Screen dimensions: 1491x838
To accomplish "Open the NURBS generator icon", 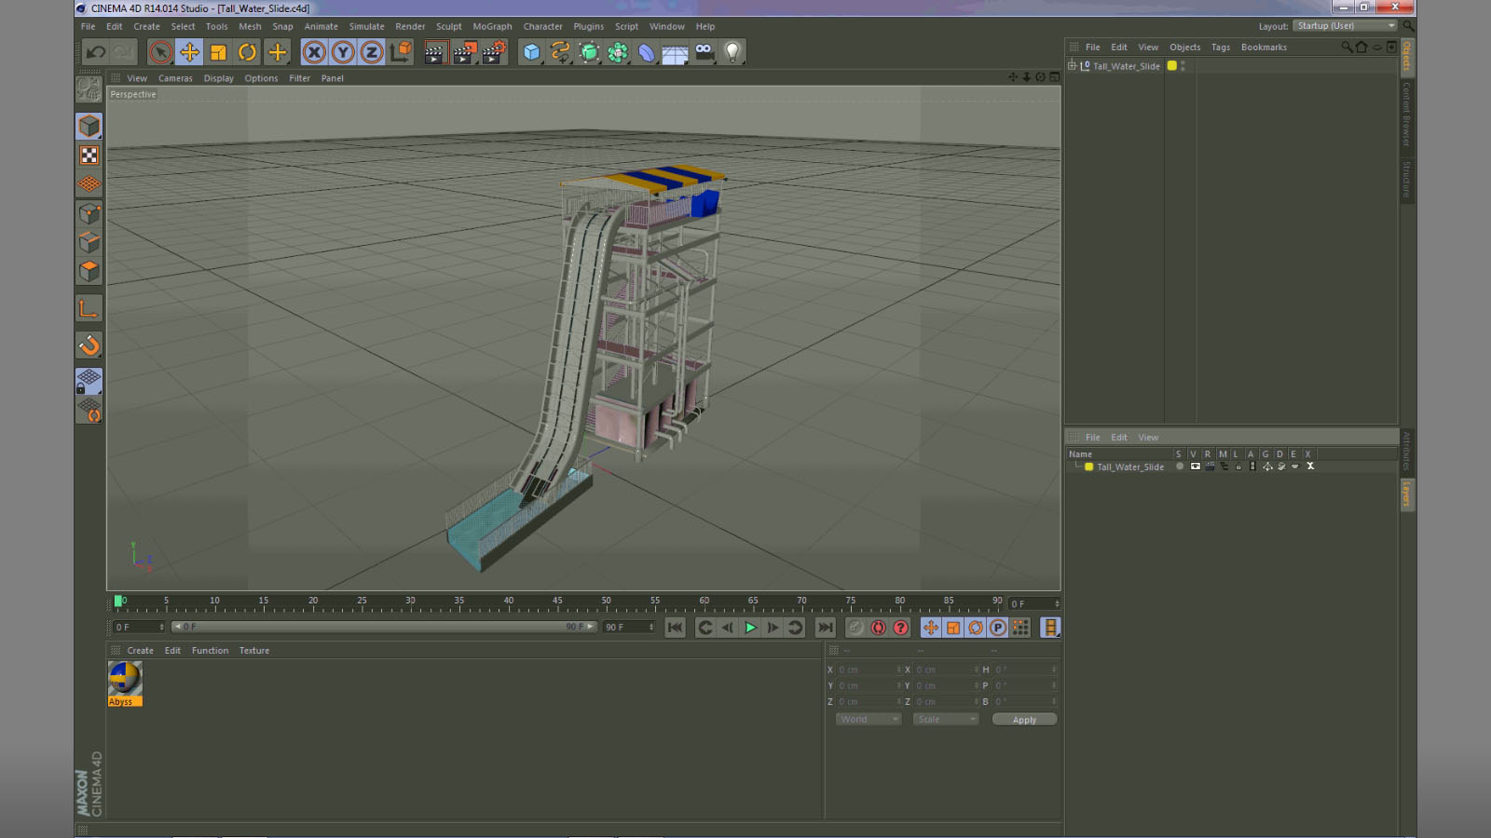I will (589, 52).
